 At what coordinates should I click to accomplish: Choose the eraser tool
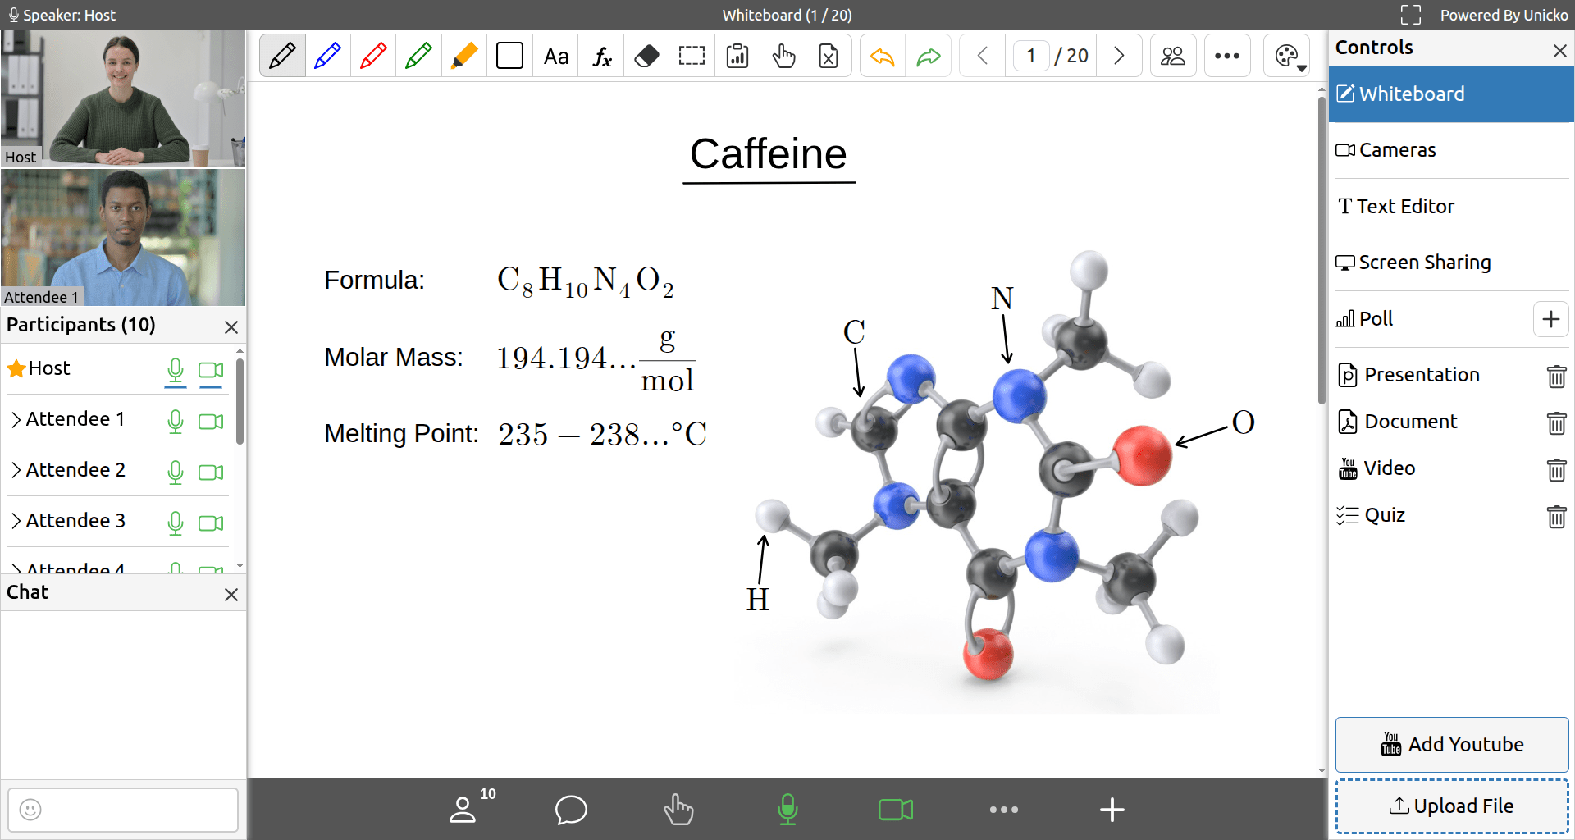646,56
